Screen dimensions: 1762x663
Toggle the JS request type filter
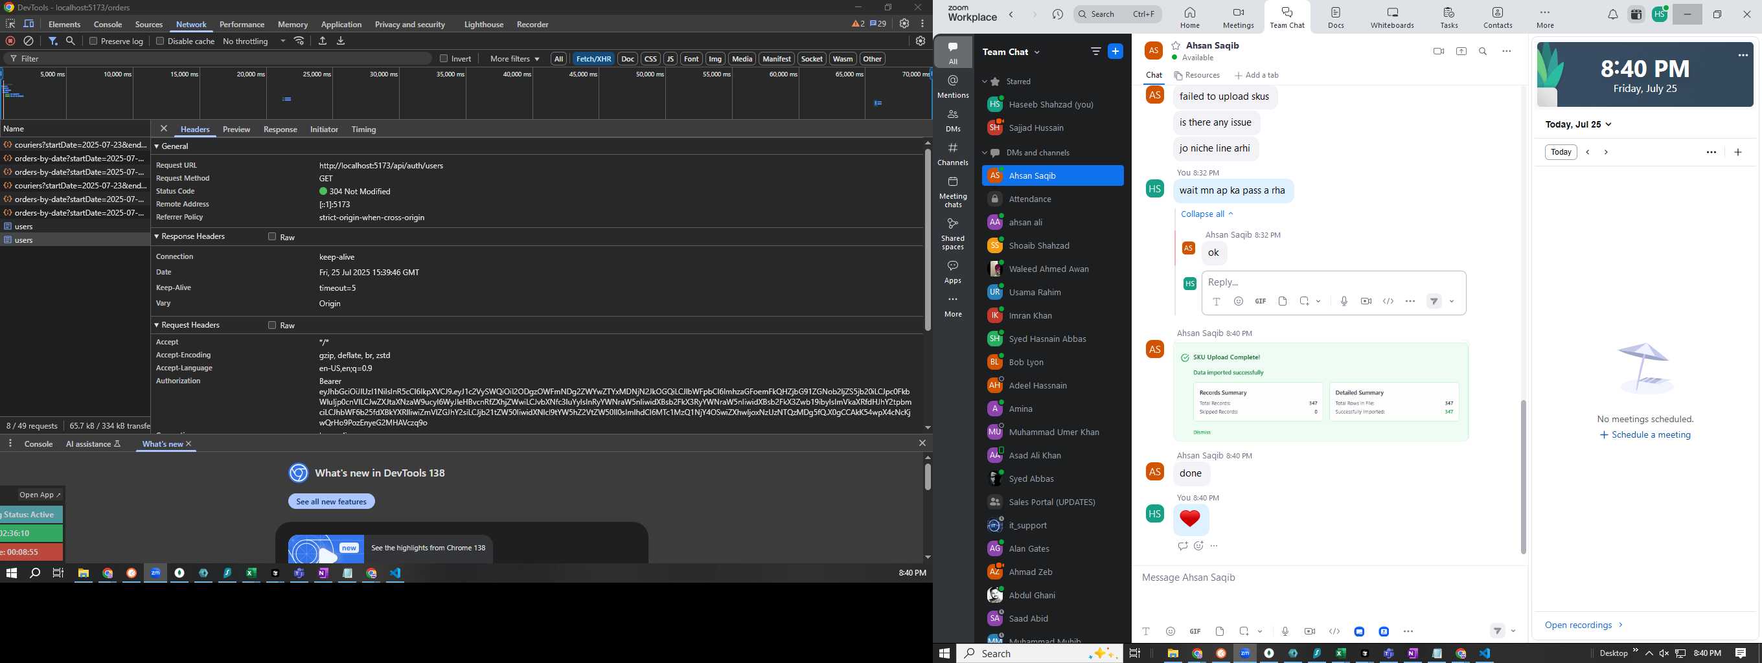coord(670,59)
